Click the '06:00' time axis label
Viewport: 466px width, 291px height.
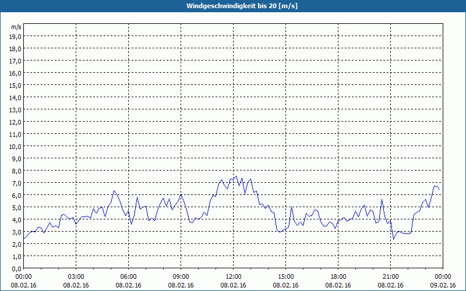[x=128, y=277]
